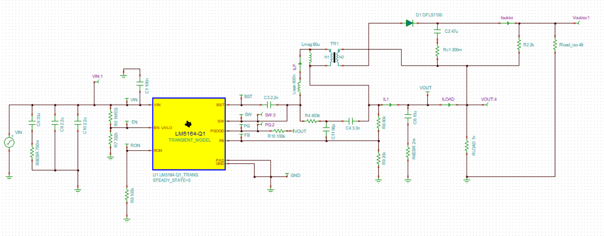Click the PAD pin label on U1
The height and width of the screenshot is (236, 604).
pos(220,161)
